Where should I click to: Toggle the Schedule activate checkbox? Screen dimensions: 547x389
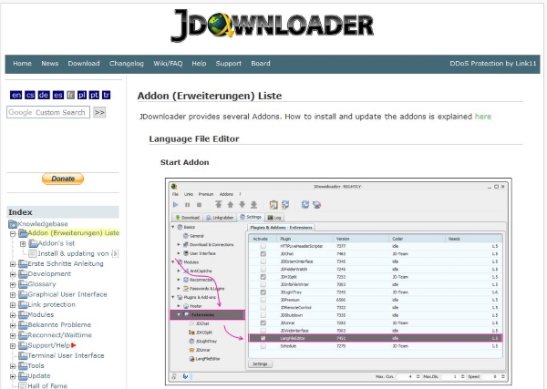coord(263,346)
